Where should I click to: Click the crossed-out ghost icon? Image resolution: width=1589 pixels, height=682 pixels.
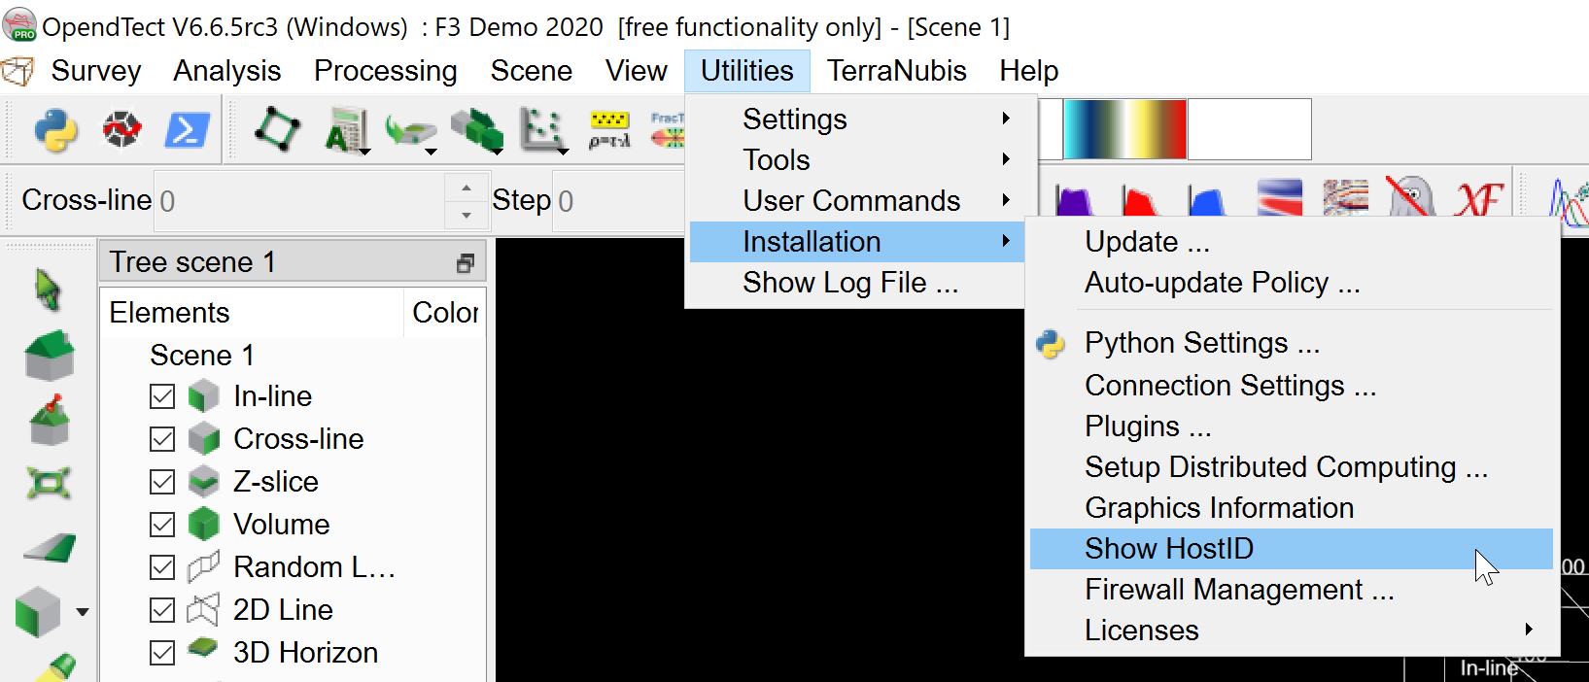tap(1410, 198)
